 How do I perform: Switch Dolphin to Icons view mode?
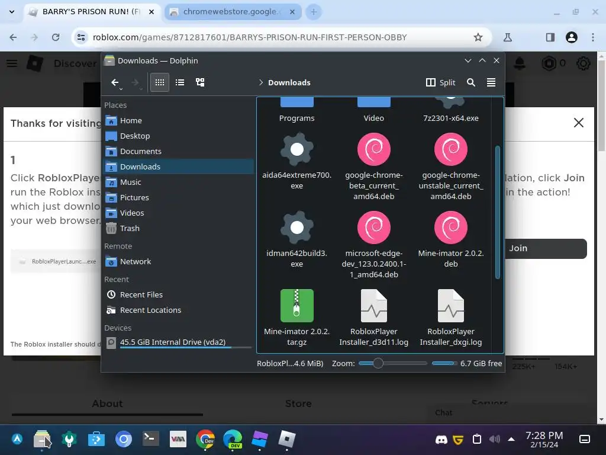coord(160,82)
